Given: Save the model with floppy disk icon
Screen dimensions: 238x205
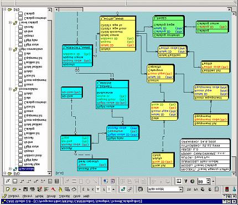Looking at the screenshot, I should [x=25, y=189].
